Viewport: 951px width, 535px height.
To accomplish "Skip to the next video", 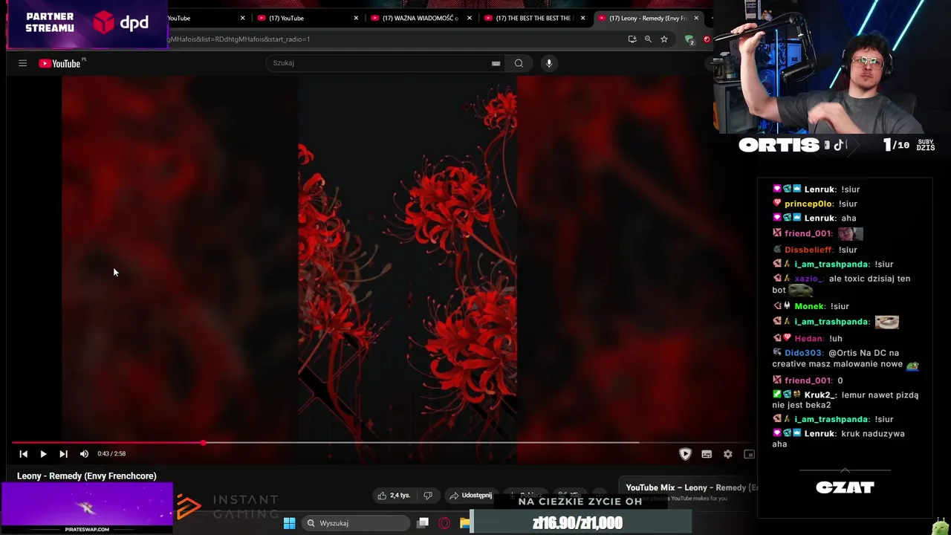I will (x=63, y=454).
